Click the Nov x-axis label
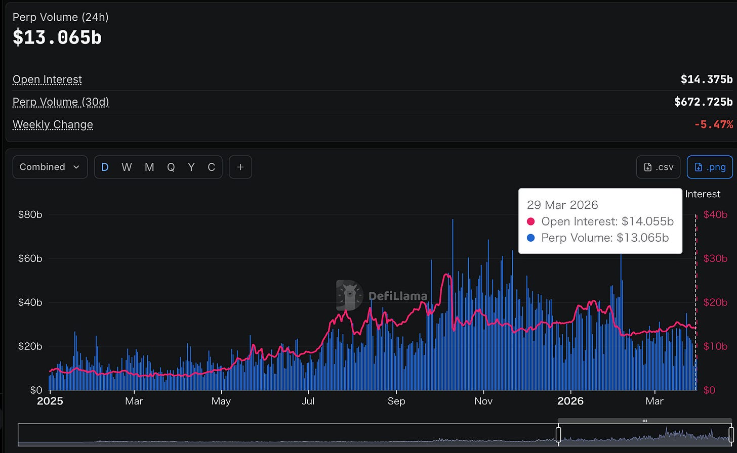 point(483,401)
